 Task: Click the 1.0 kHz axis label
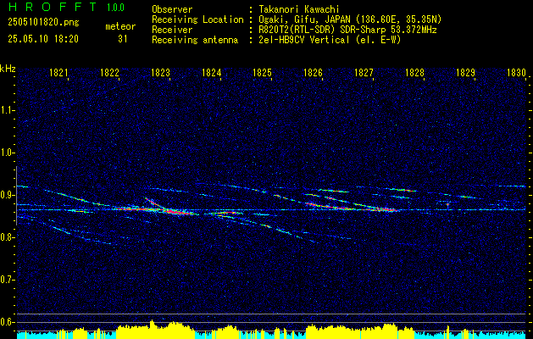[x=8, y=153]
